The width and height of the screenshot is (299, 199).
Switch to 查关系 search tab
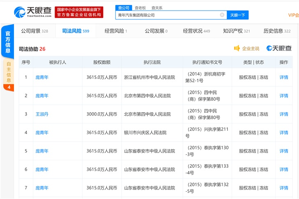[x=156, y=8]
